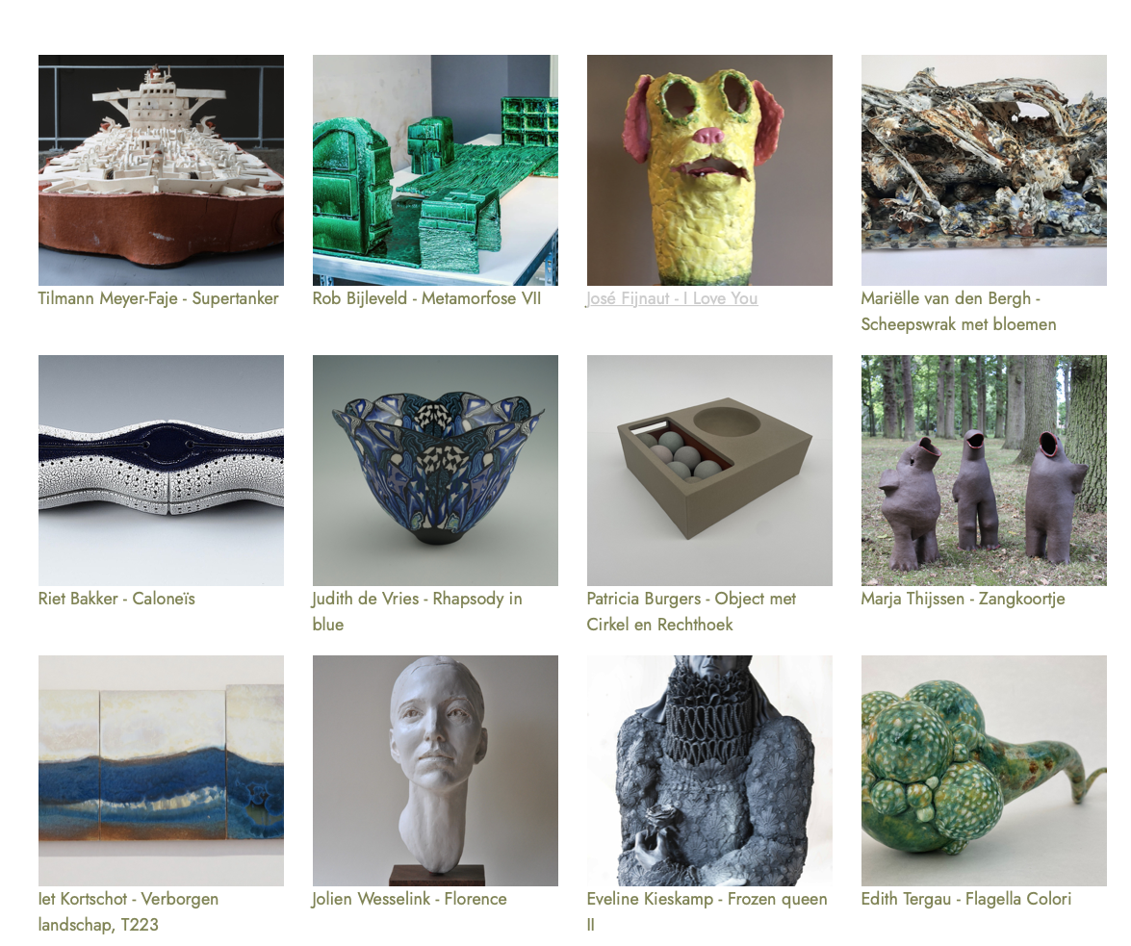The height and width of the screenshot is (946, 1131).
Task: Follow the Marja Thijssen - Zangkoortje link
Action: [x=963, y=599]
